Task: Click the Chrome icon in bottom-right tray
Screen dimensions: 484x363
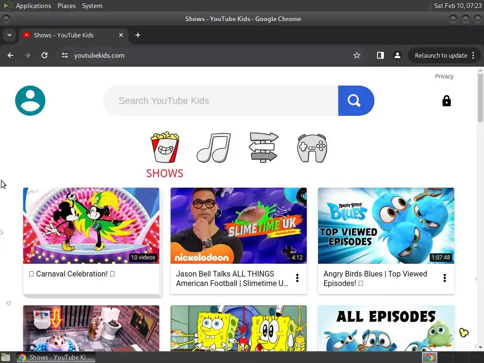Action: pyautogui.click(x=430, y=357)
